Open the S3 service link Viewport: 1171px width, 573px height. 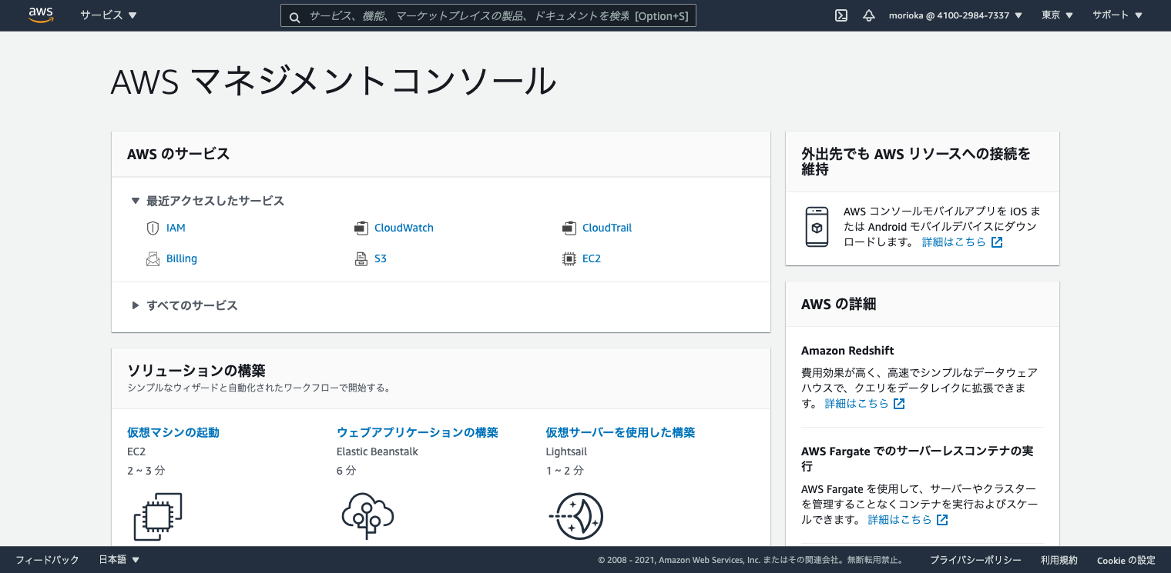coord(381,259)
